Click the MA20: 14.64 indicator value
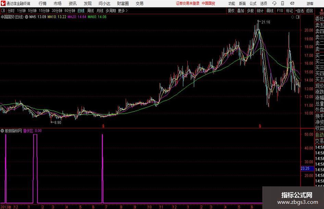Screen dimensions: 324x209 [x=77, y=17]
